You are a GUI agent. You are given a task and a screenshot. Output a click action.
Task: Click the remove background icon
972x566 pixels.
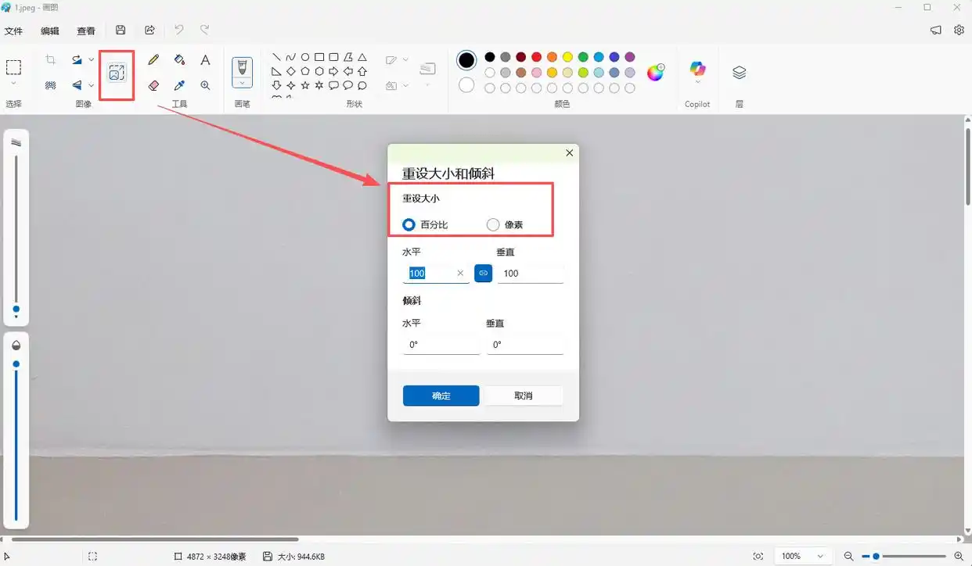tap(51, 84)
